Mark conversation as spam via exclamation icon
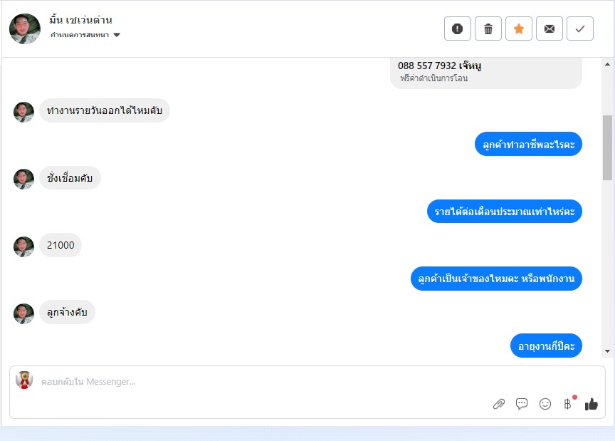The height and width of the screenshot is (441, 615). [x=457, y=28]
